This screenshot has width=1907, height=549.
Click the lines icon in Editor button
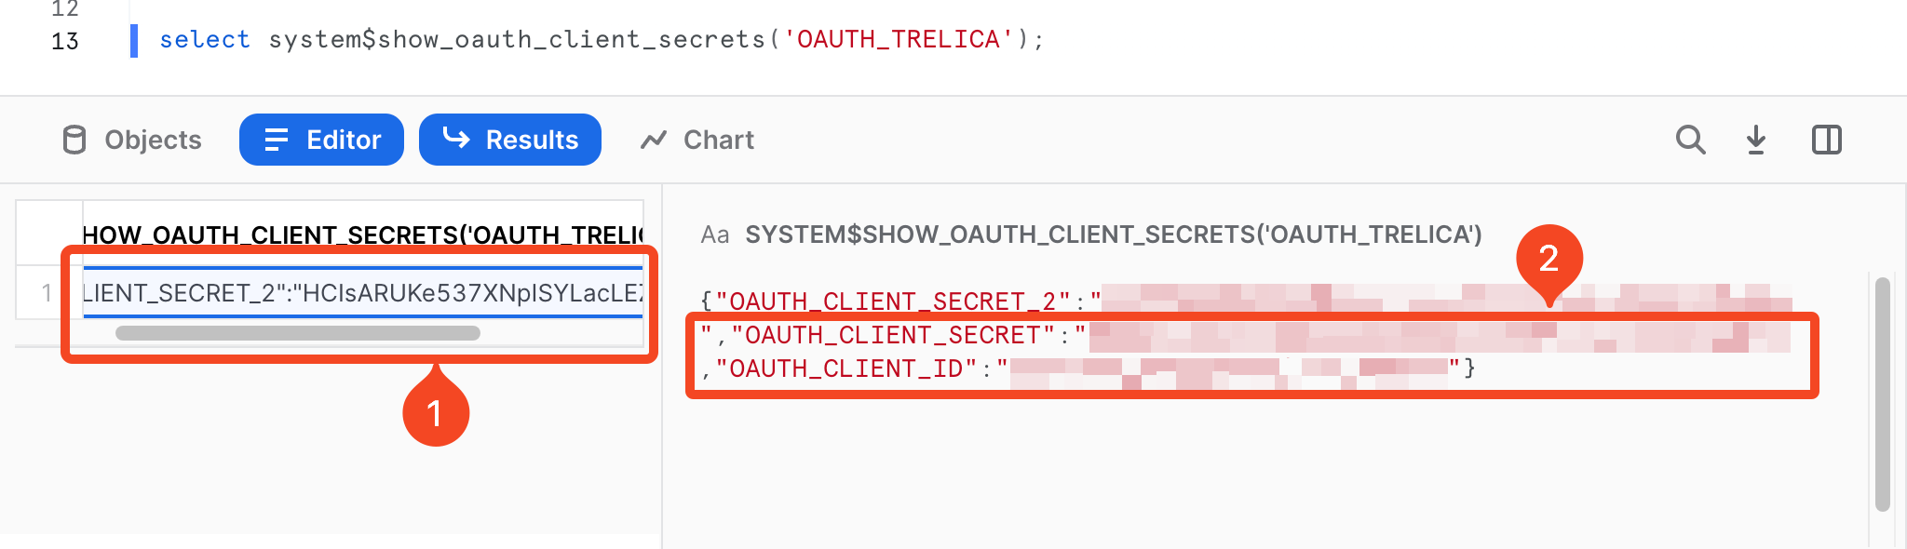pos(277,140)
